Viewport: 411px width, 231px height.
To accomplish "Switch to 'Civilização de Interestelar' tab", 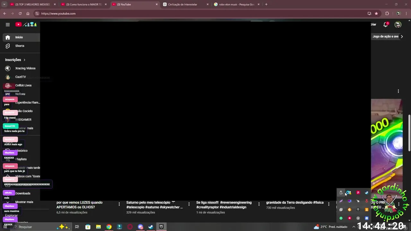I will click(x=186, y=4).
